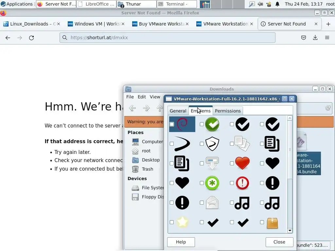
Task: Switch to the Permissions tab
Action: (228, 111)
